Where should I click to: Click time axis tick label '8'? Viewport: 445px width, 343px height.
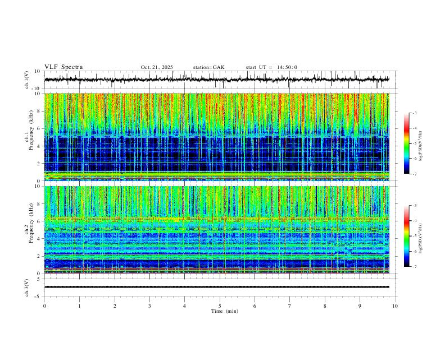pyautogui.click(x=325, y=306)
